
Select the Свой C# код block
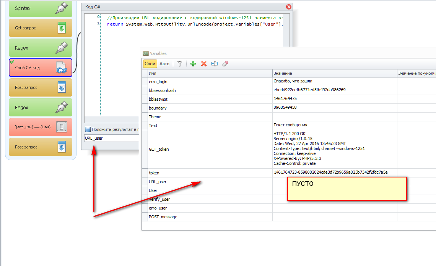pos(40,68)
